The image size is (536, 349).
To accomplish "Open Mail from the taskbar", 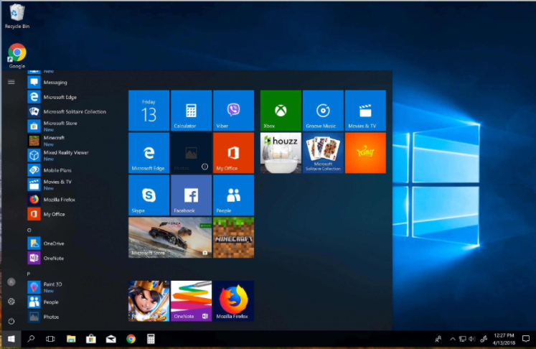I will (111, 339).
